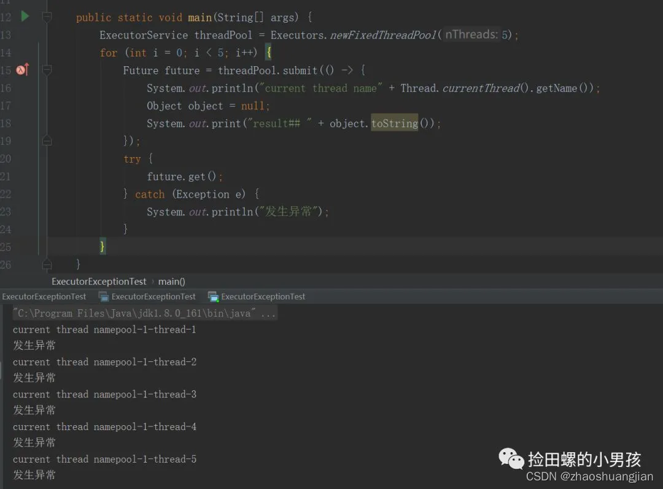Click the "result## " string literal

pos(279,123)
